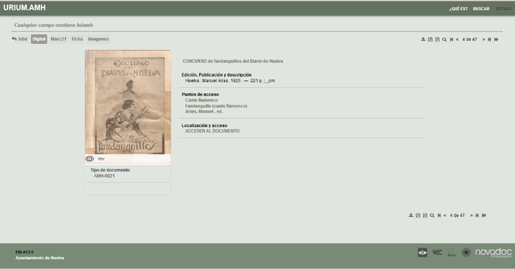This screenshot has height=269, width=515.
Task: Jump to first record in bottom navigation
Action: (439, 215)
